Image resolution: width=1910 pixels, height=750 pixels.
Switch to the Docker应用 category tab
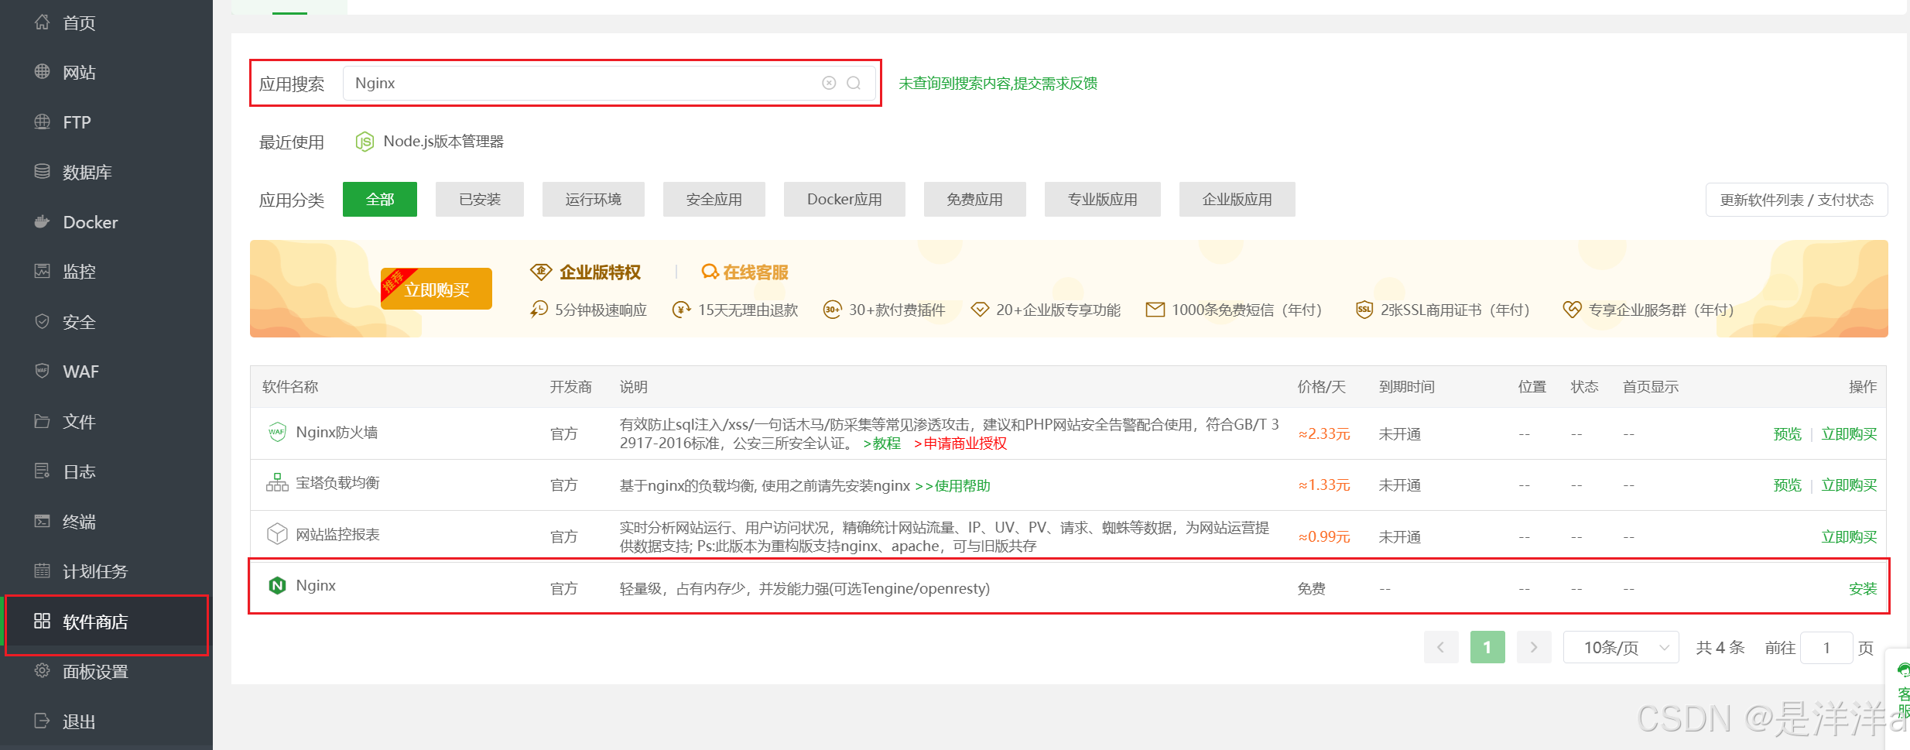[x=844, y=199]
